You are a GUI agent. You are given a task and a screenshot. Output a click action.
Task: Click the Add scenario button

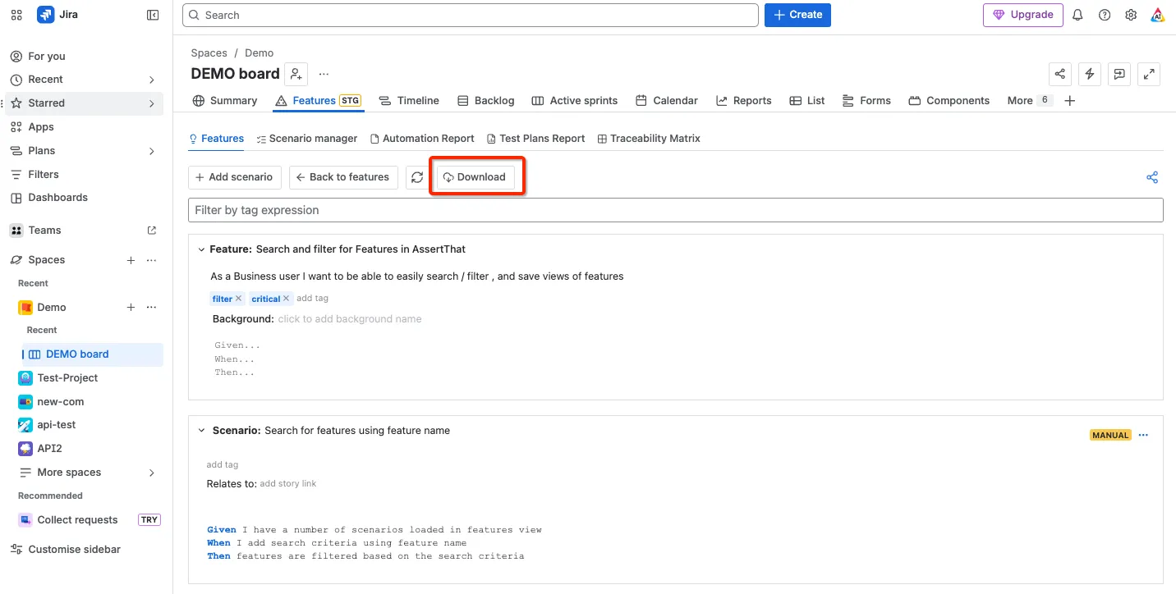pyautogui.click(x=234, y=177)
